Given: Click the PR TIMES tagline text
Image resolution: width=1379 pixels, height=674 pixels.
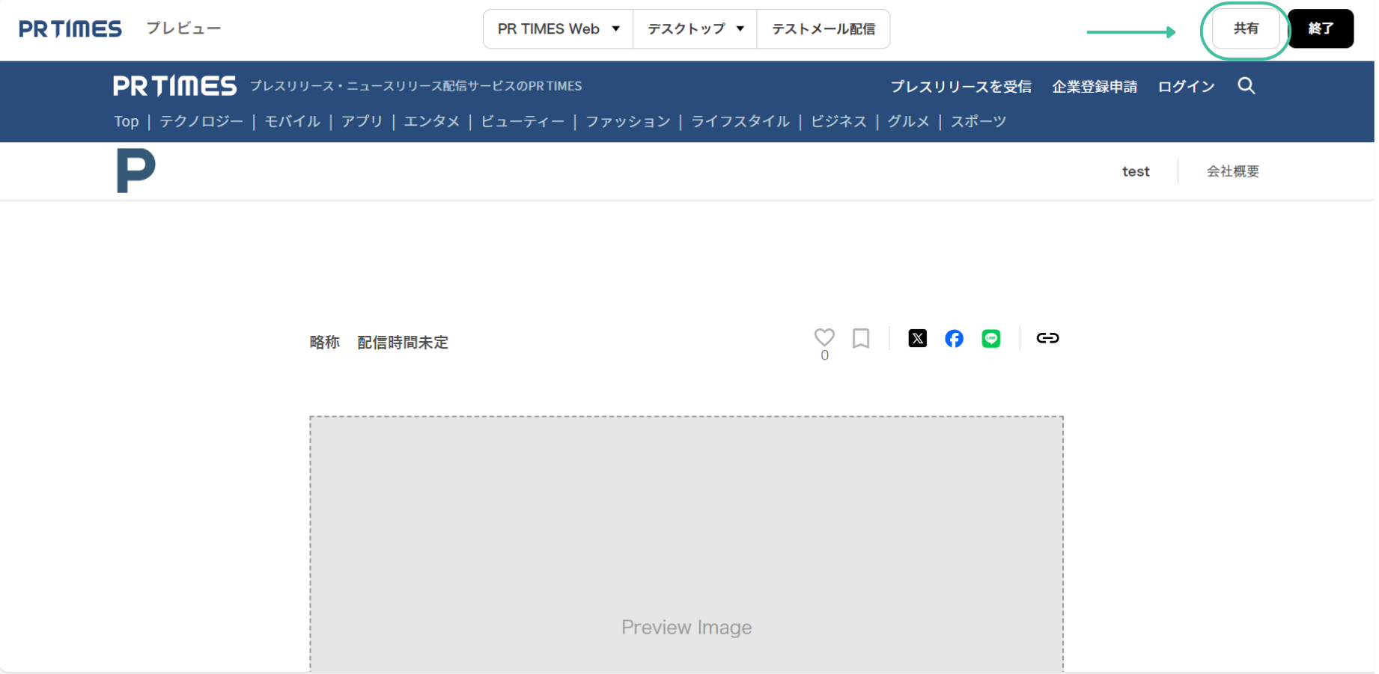Looking at the screenshot, I should 415,86.
